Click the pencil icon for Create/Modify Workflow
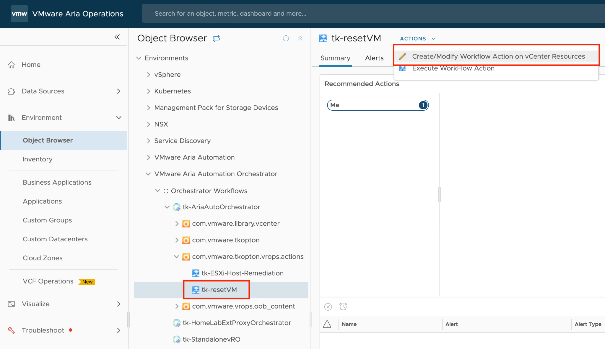This screenshot has width=605, height=349. coord(402,56)
